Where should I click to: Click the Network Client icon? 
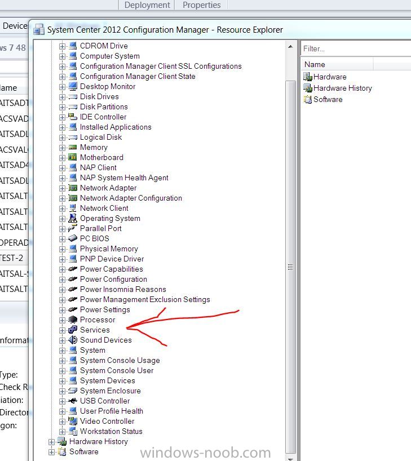pyautogui.click(x=73, y=208)
